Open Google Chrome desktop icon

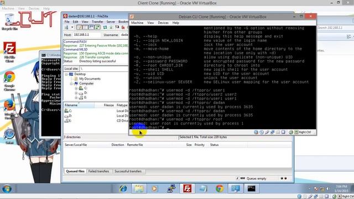[9, 81]
